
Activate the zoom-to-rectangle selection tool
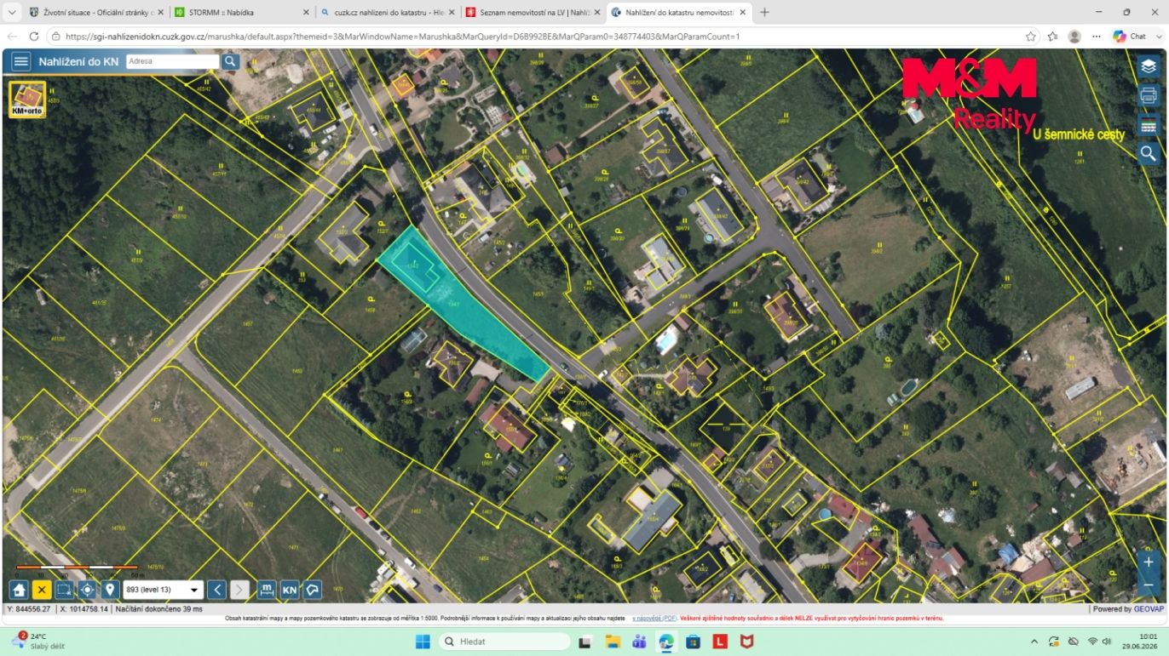[65, 590]
